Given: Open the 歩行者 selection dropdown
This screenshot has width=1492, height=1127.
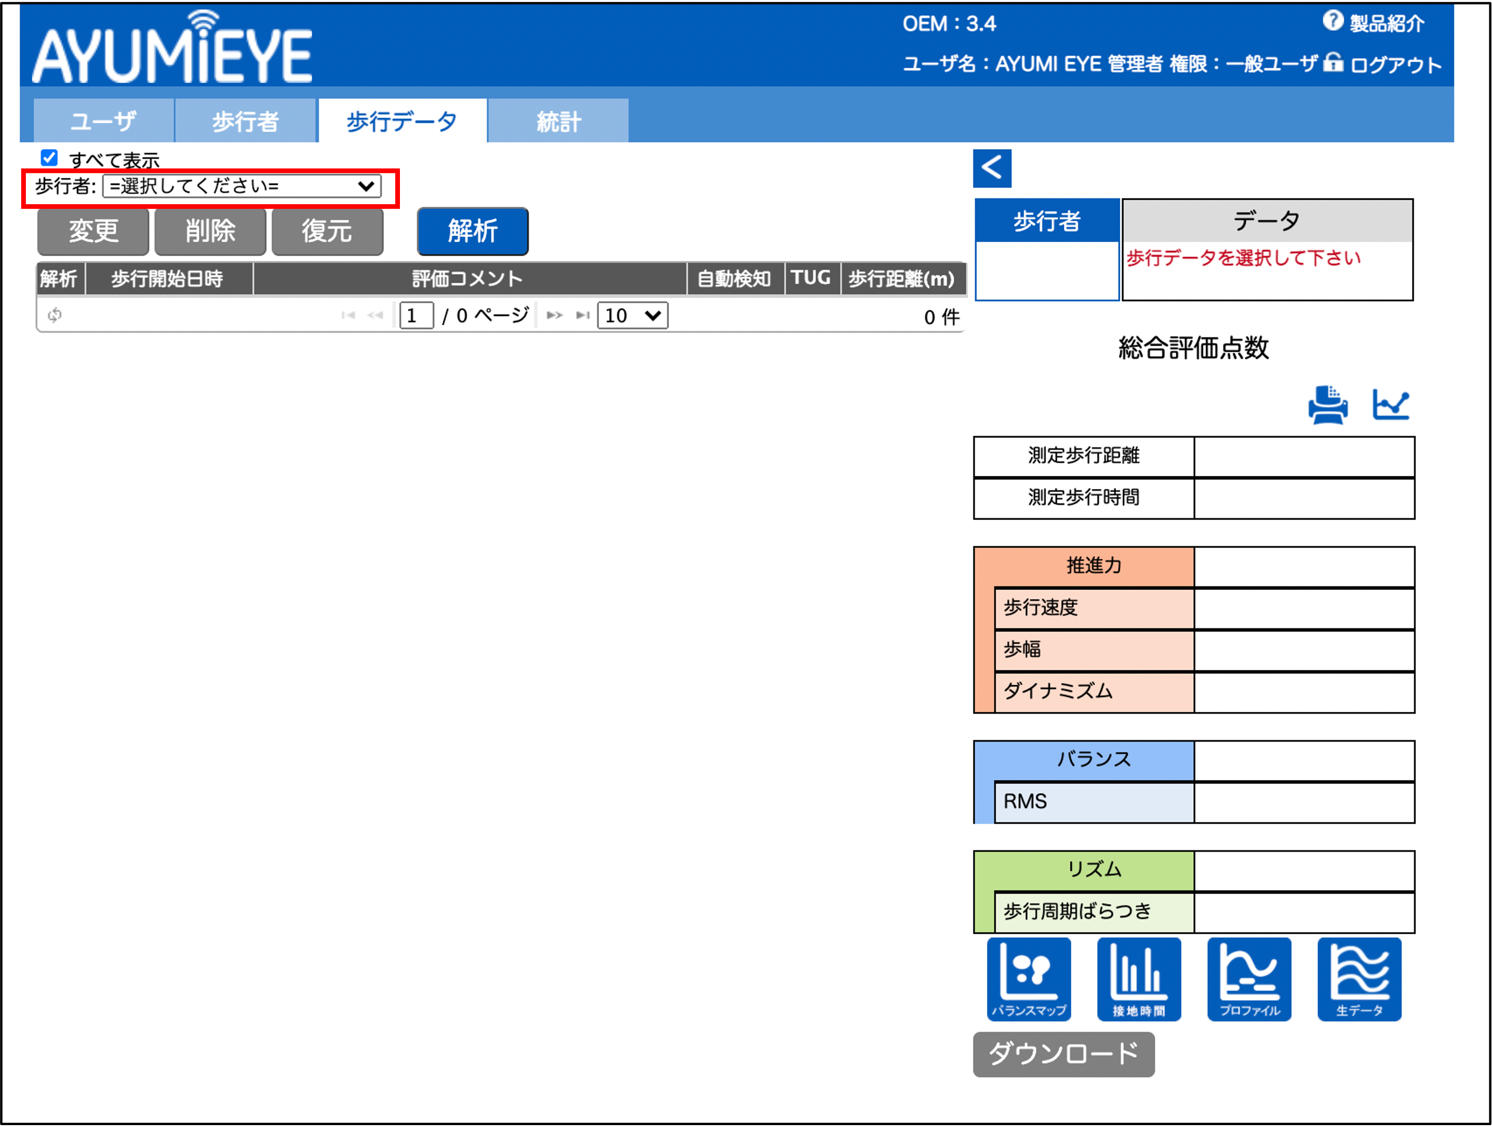Looking at the screenshot, I should point(241,186).
